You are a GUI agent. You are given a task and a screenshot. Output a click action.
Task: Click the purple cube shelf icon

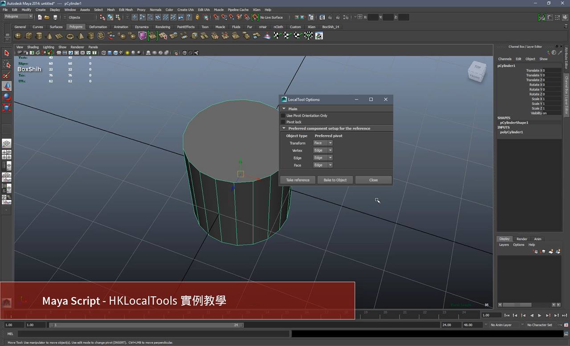pos(142,36)
